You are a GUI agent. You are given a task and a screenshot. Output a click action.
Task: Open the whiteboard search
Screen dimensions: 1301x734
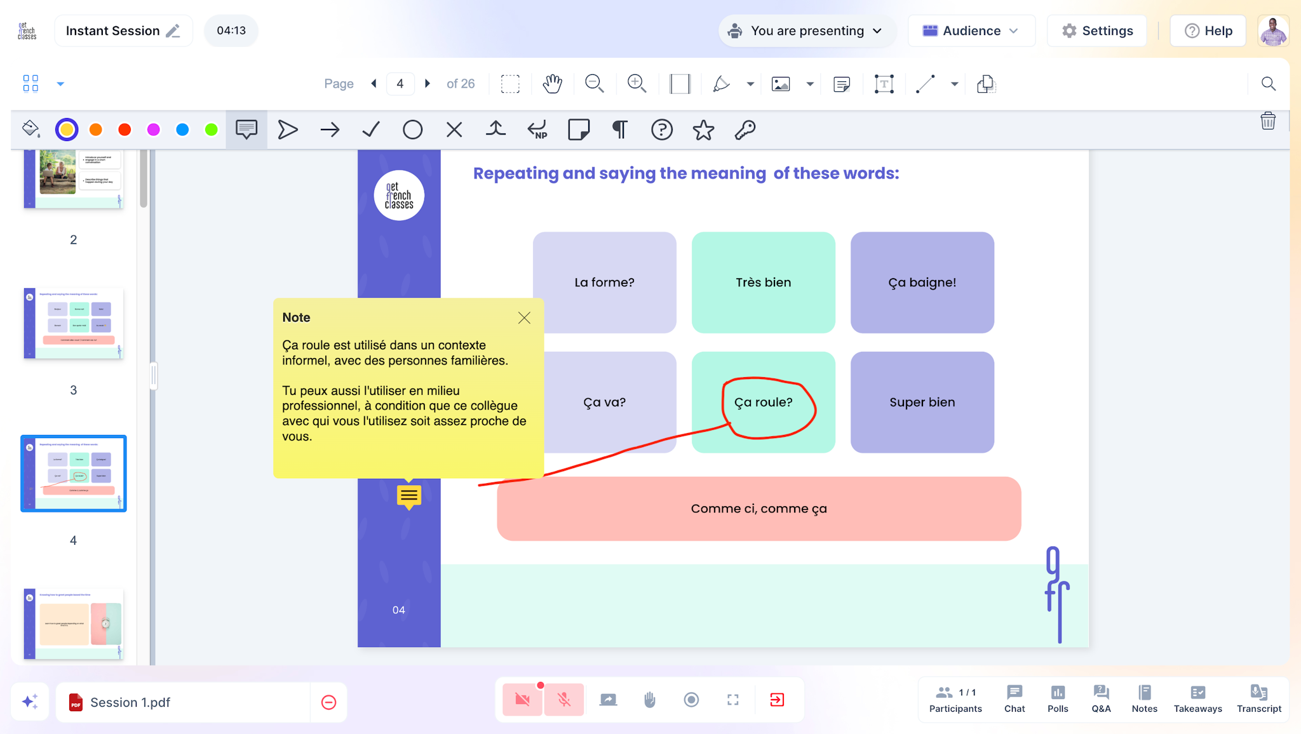click(1268, 83)
